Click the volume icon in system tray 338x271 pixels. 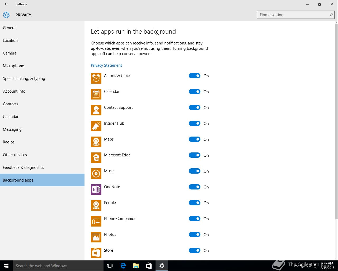308,266
